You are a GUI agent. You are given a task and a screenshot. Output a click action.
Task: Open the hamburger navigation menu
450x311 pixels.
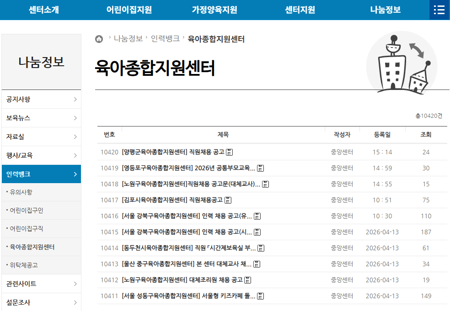click(439, 10)
